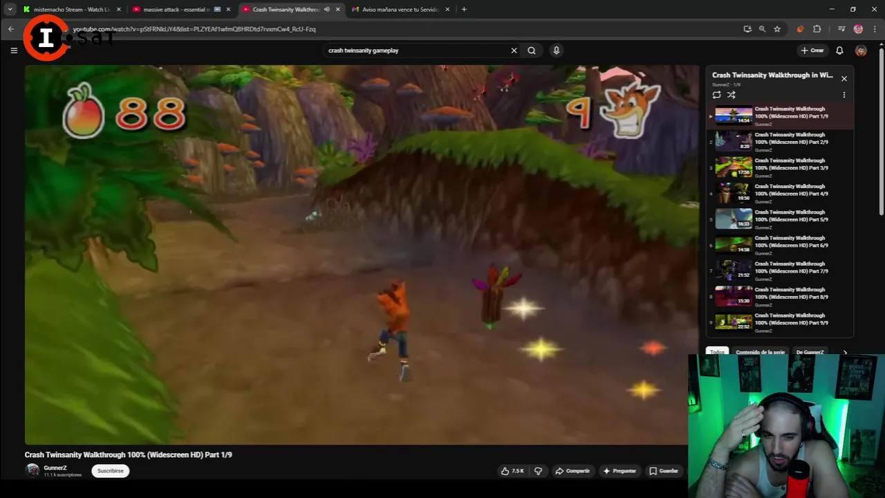Click the video title text below player
The height and width of the screenshot is (498, 885).
(x=129, y=454)
